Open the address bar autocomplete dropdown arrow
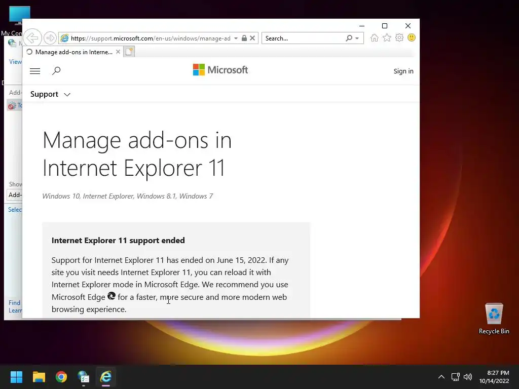This screenshot has height=389, width=519. point(236,38)
